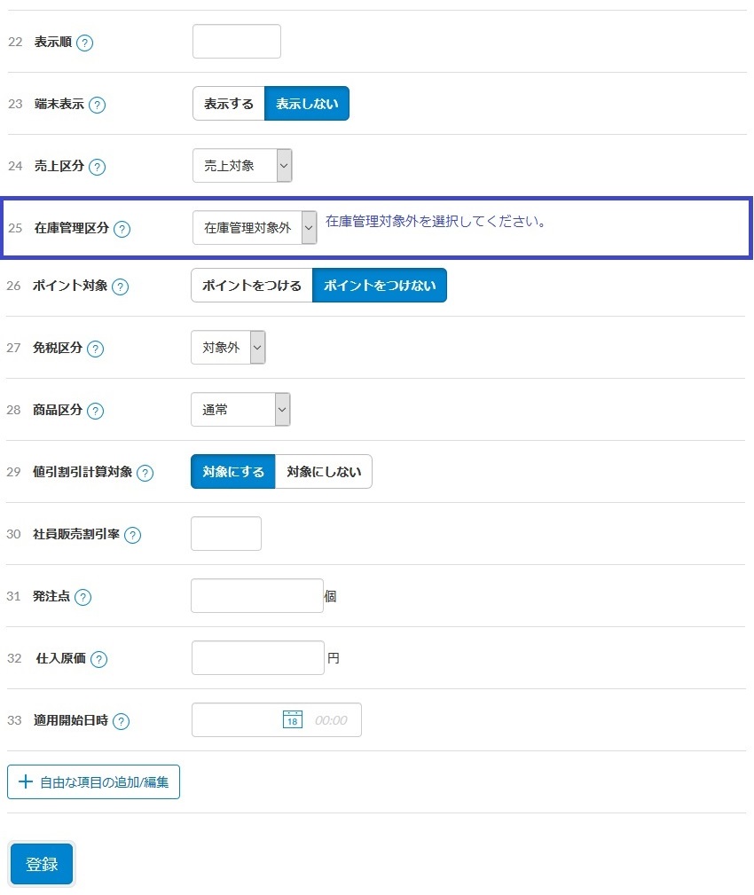
Task: Click 自由な項目の追加/編集 button
Action: 94,782
